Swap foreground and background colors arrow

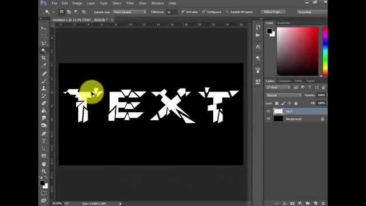tap(46, 177)
